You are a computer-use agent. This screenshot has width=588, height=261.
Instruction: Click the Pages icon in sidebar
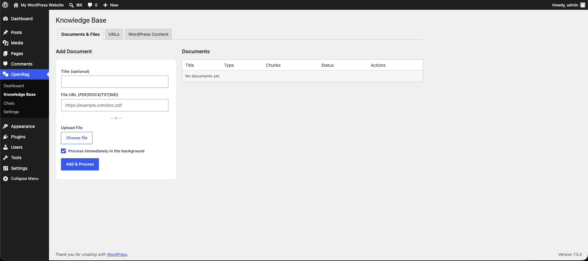(x=6, y=54)
